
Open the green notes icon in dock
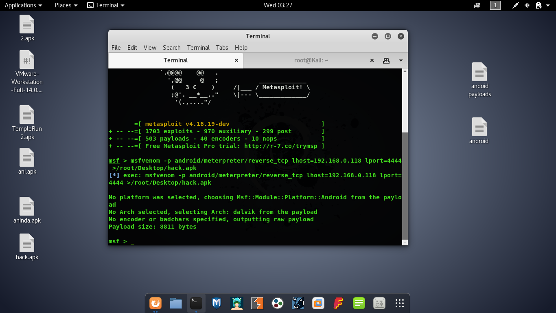pyautogui.click(x=359, y=303)
